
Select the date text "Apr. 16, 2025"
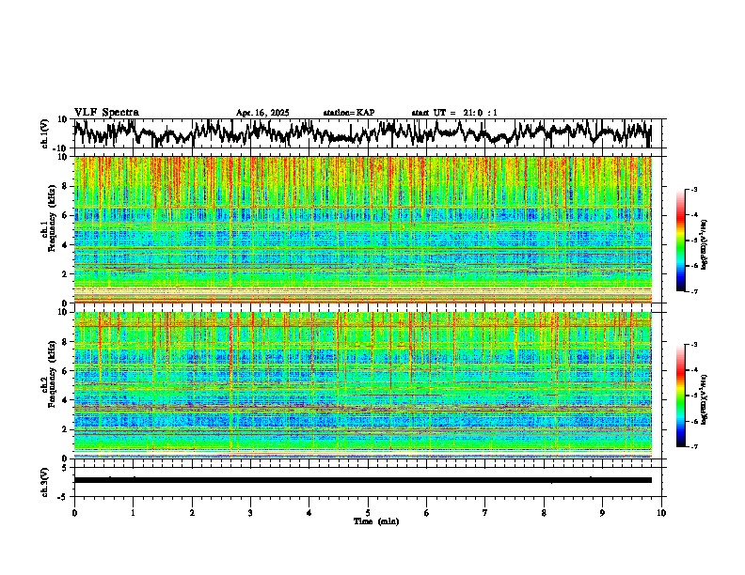[x=262, y=113]
